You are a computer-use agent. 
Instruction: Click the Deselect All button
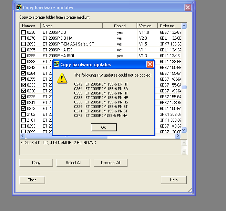111,163
